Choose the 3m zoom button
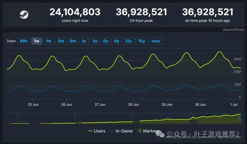Screen dimensions: 247x144 click(x=61, y=41)
